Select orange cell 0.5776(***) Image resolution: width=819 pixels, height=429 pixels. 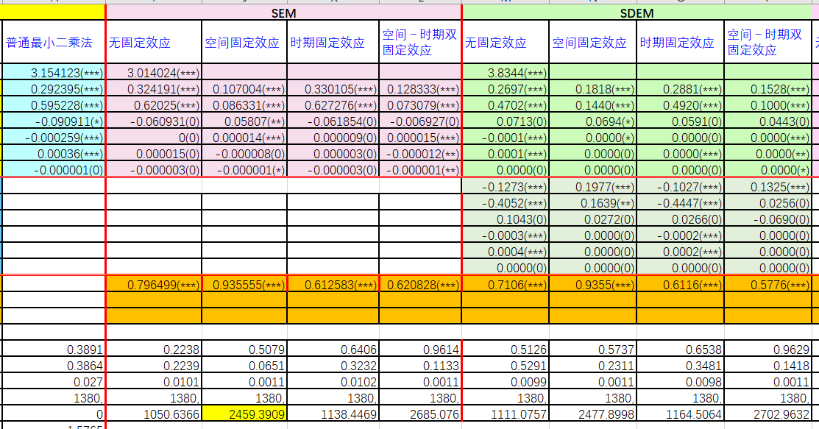767,284
